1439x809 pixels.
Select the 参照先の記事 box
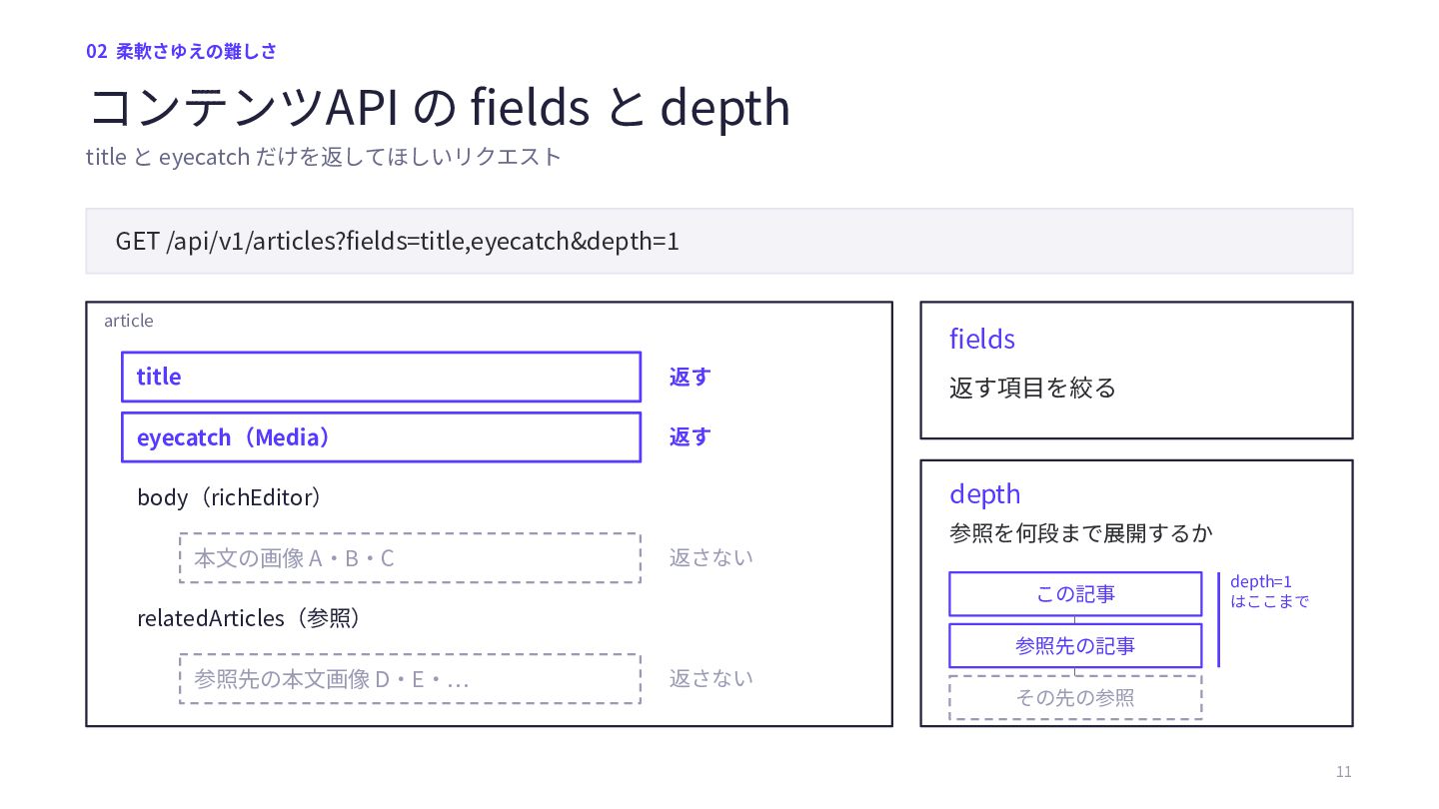(1075, 646)
